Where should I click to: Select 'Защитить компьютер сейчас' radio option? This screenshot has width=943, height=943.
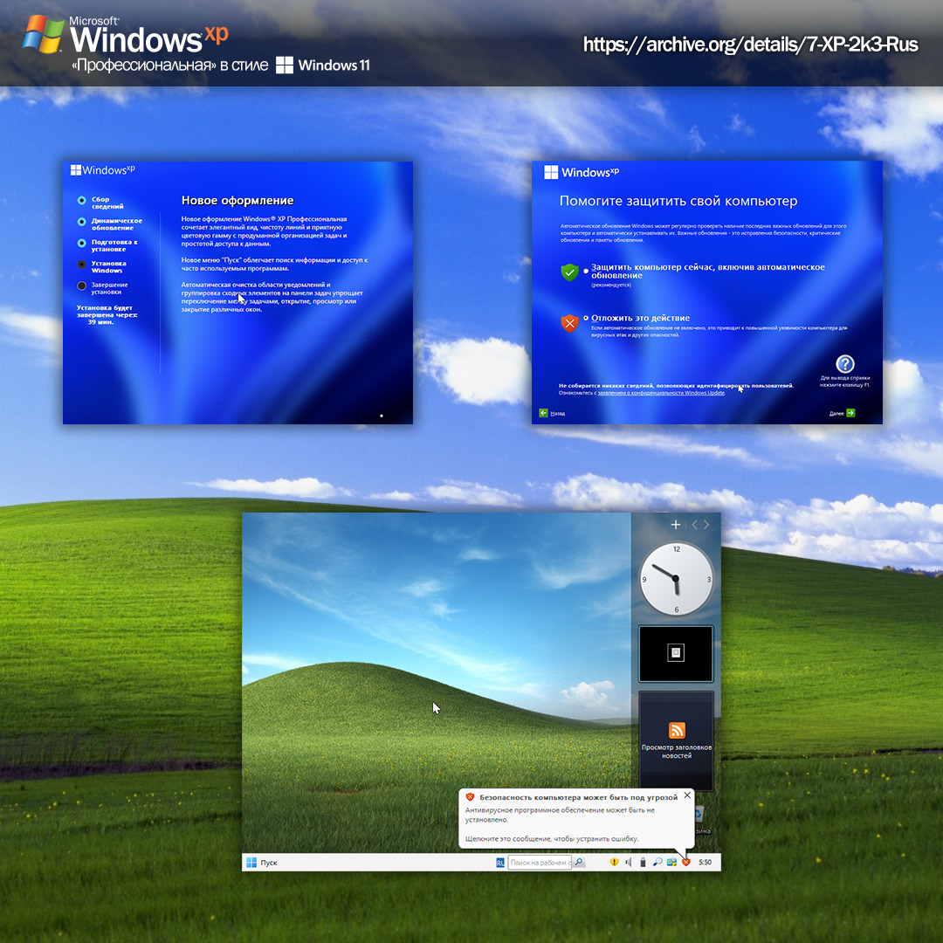586,272
